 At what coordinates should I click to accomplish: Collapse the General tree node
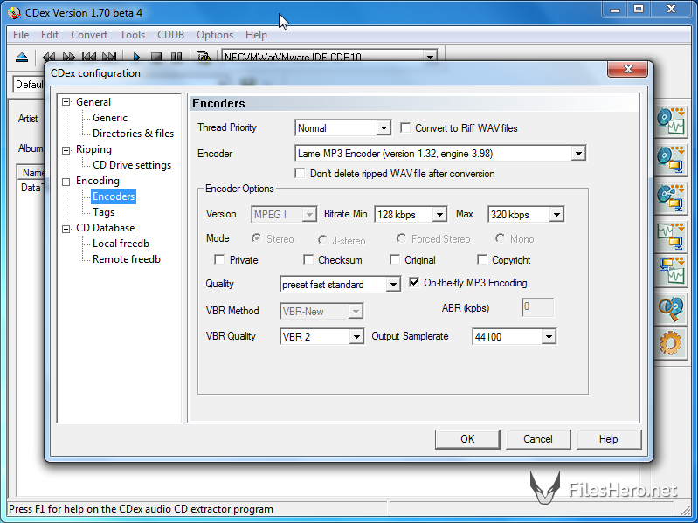pos(66,102)
